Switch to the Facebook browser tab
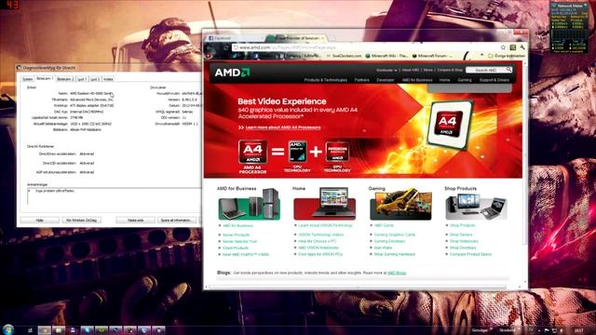Image resolution: width=596 pixels, height=335 pixels. click(x=234, y=38)
